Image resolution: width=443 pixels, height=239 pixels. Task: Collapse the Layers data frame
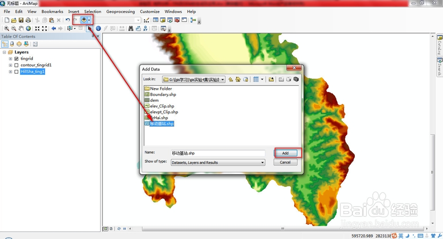pyautogui.click(x=4, y=52)
